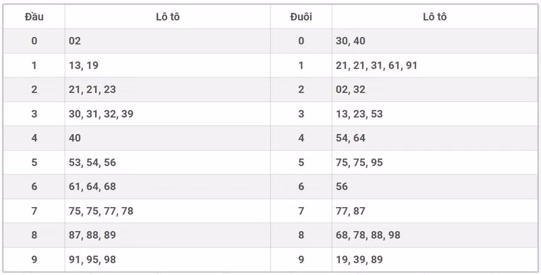The image size is (541, 275).
Task: Click the Lô tô header beside Đuôi
Action: 435,17
